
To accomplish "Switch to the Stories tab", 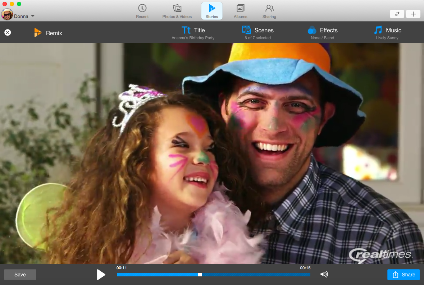I will pos(212,11).
